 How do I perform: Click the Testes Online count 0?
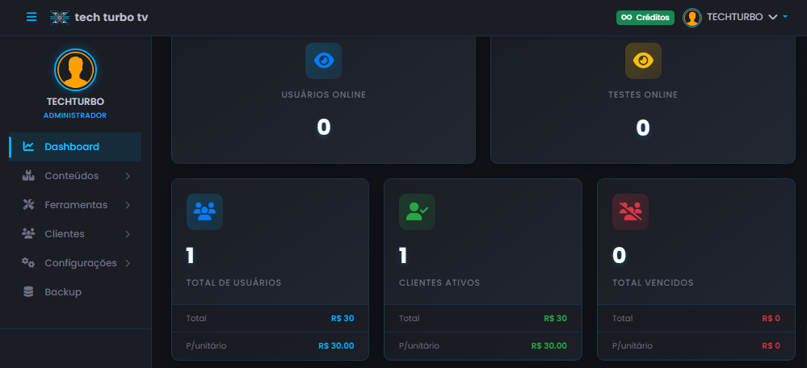tap(643, 128)
